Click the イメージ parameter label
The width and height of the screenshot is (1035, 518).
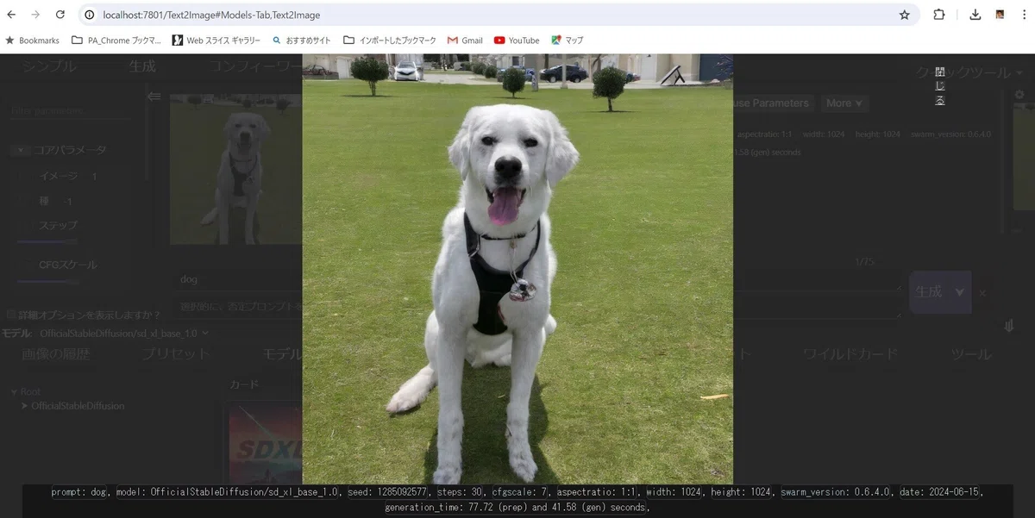(x=58, y=176)
